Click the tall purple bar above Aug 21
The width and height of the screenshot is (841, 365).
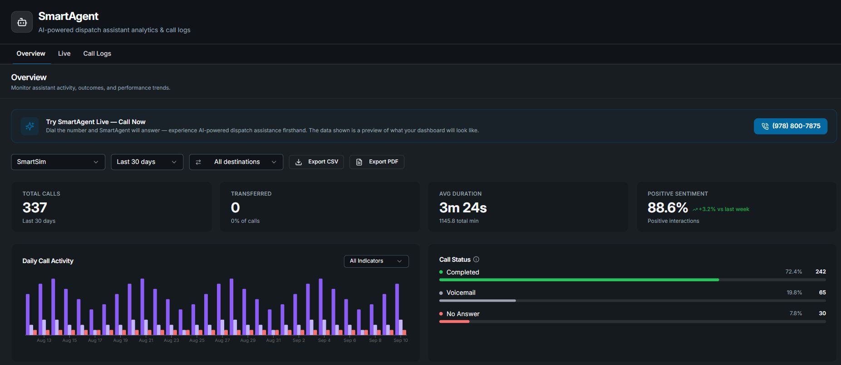[x=143, y=307]
